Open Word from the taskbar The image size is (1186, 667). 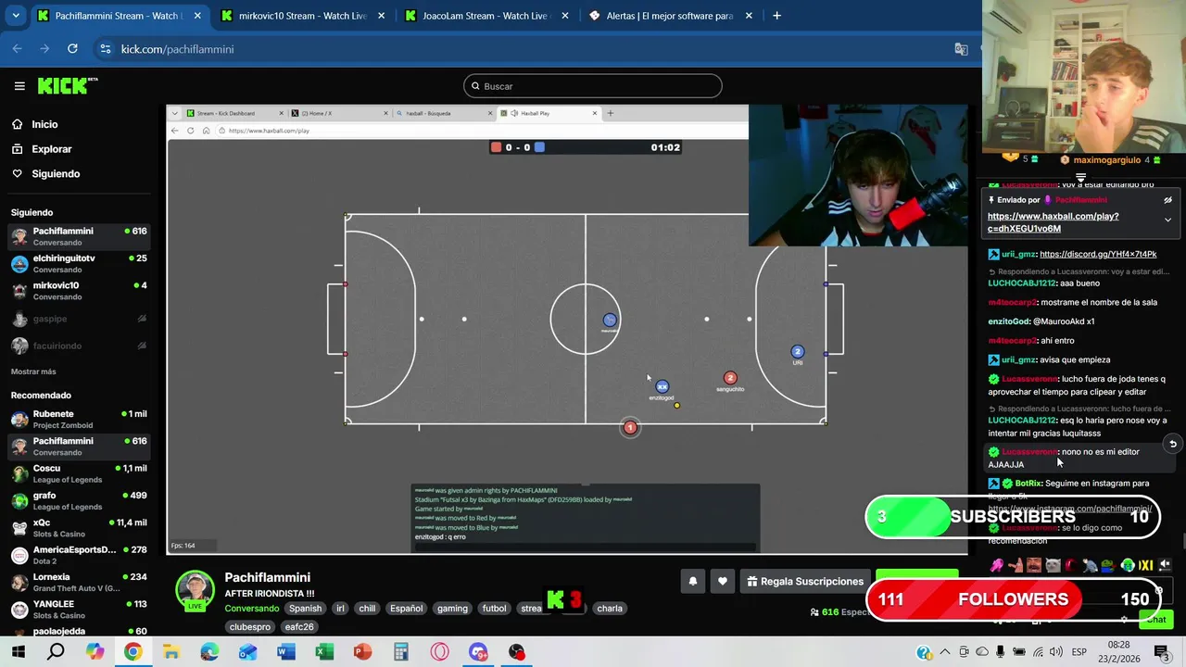(286, 652)
